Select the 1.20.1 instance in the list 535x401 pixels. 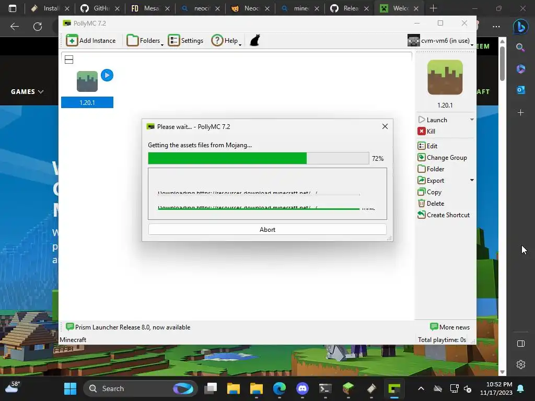click(87, 89)
